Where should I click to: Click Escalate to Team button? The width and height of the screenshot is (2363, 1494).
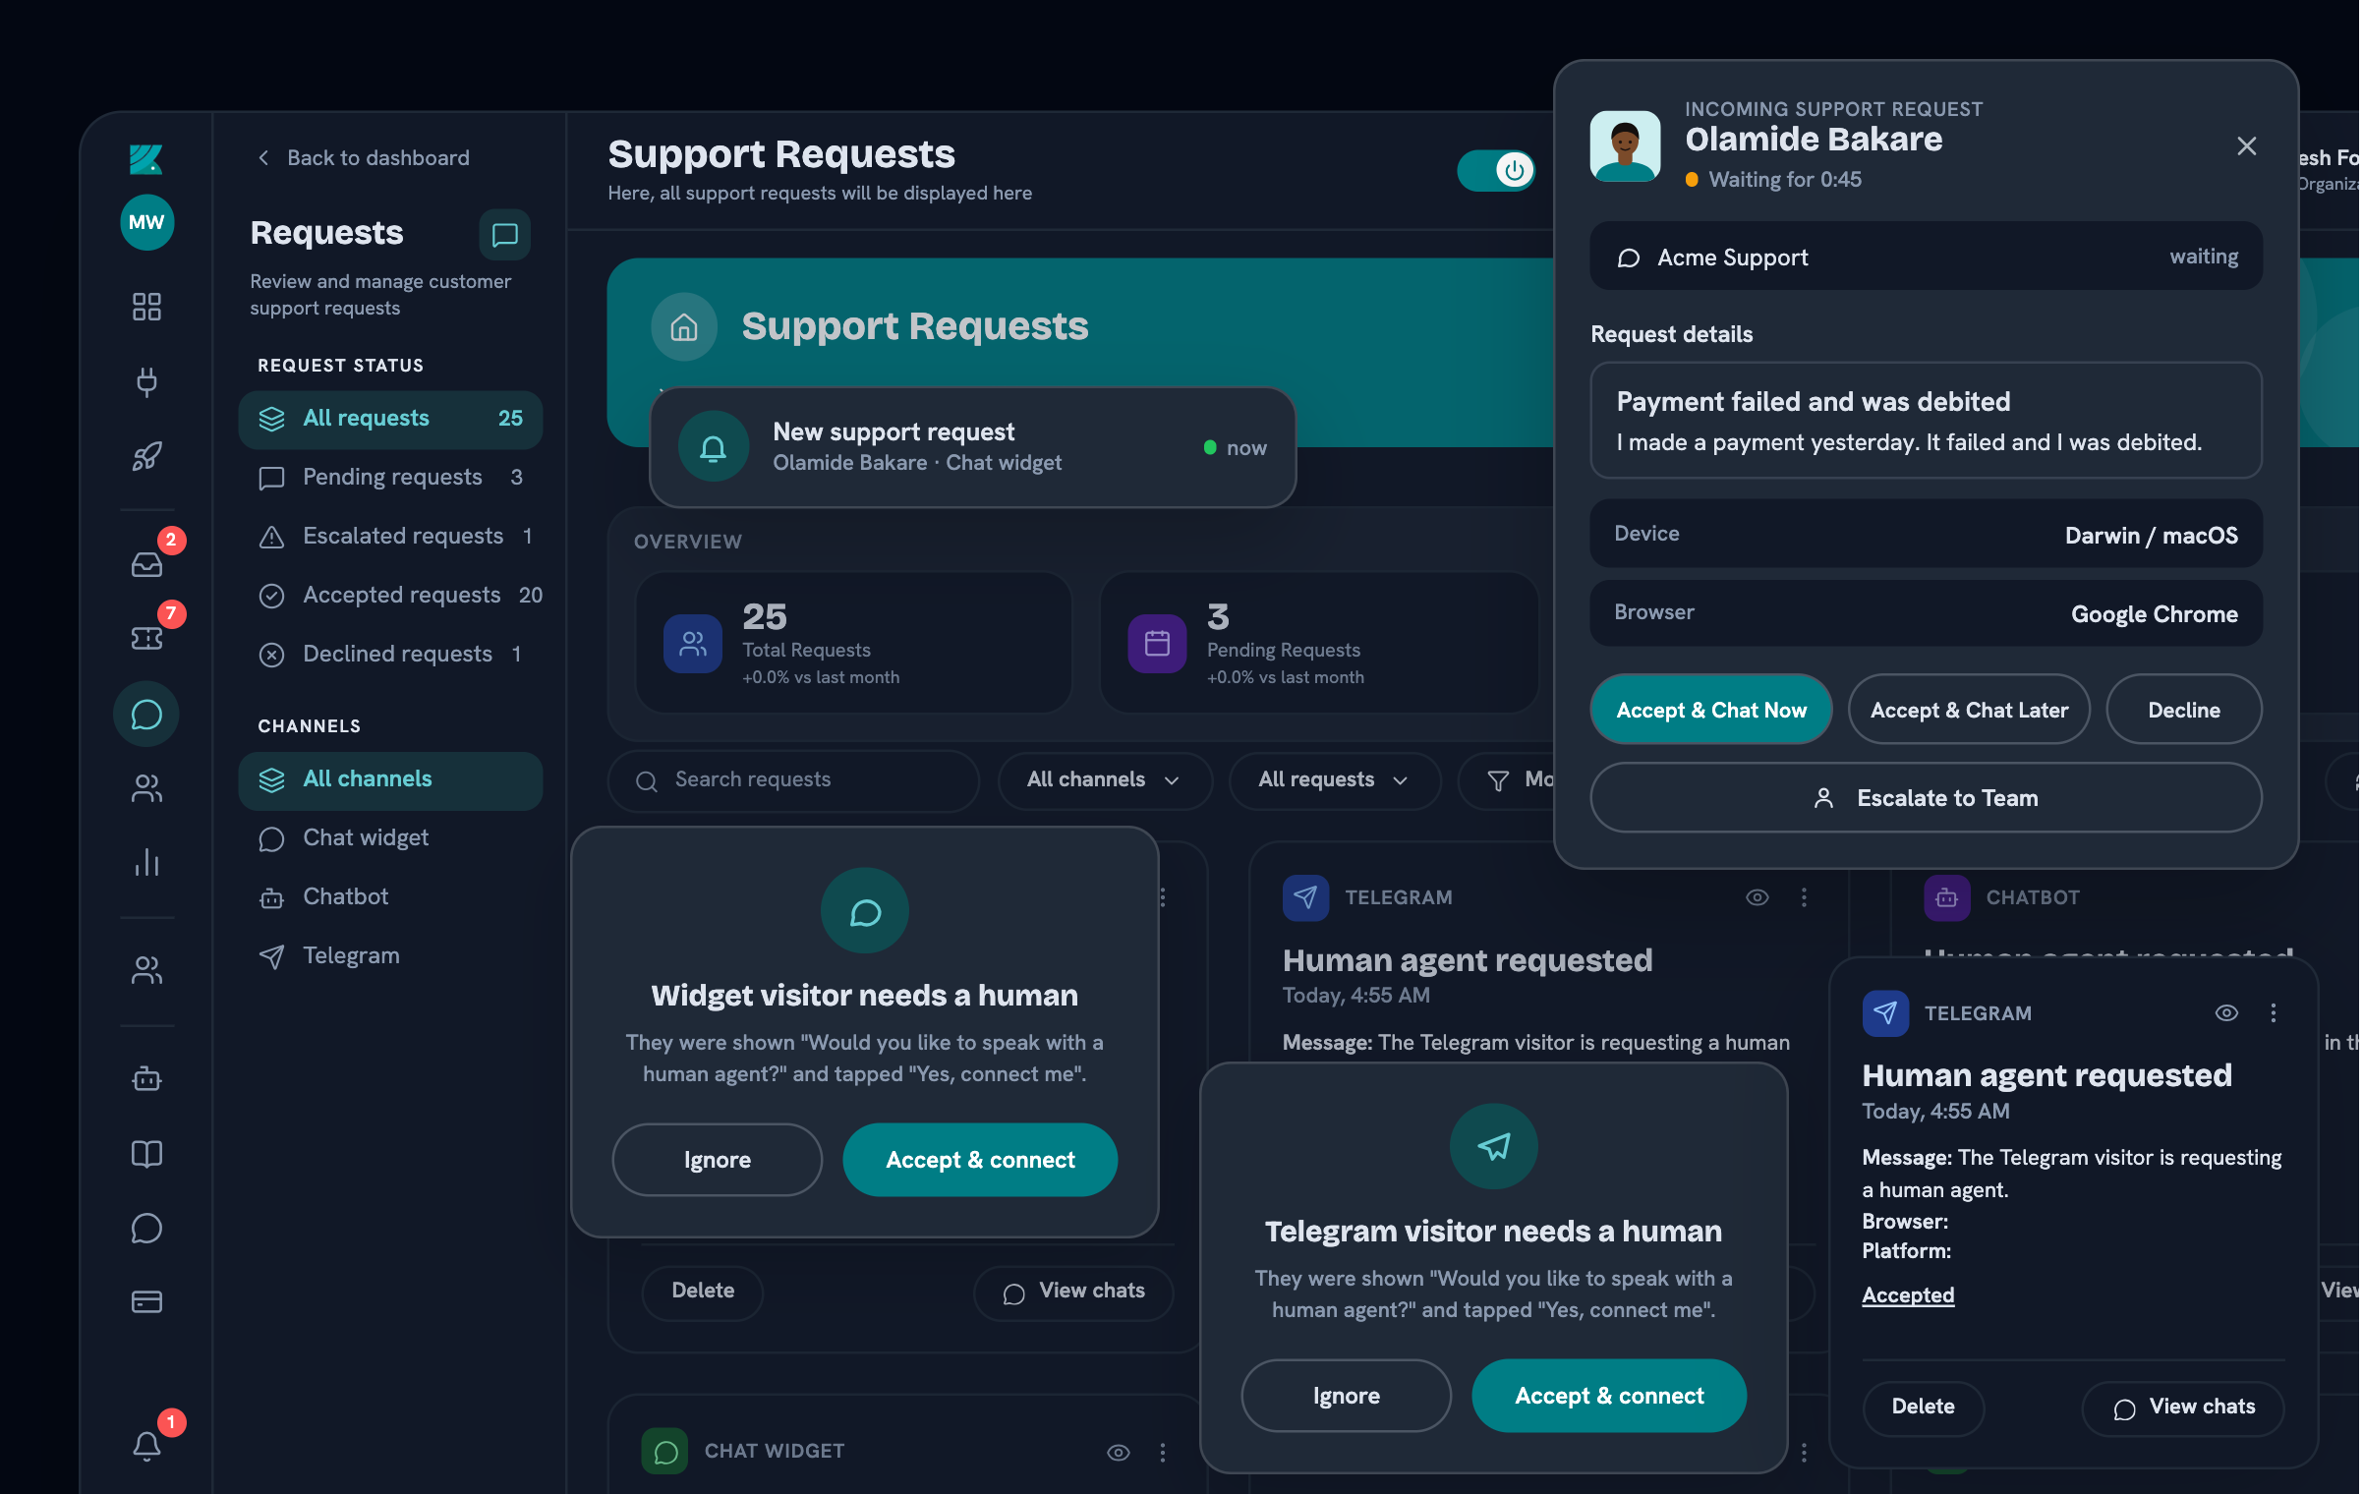pyautogui.click(x=1926, y=798)
